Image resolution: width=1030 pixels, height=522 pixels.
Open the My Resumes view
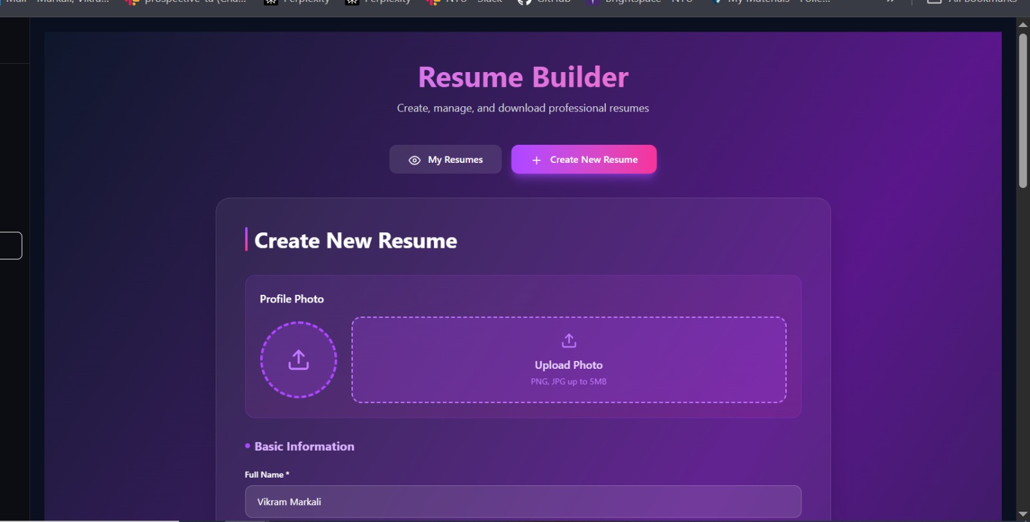tap(445, 159)
